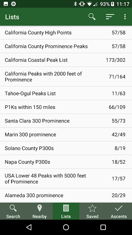132x235 pixels.
Task: Open California County Prominence Peaks list
Action: pos(66,46)
